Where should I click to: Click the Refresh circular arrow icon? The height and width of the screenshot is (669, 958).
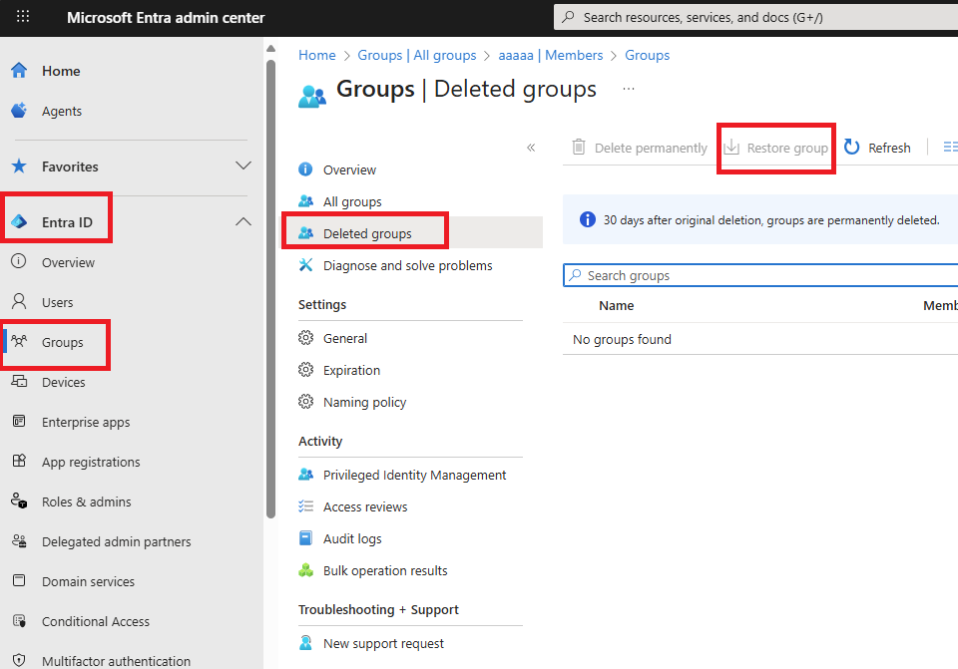[x=851, y=148]
